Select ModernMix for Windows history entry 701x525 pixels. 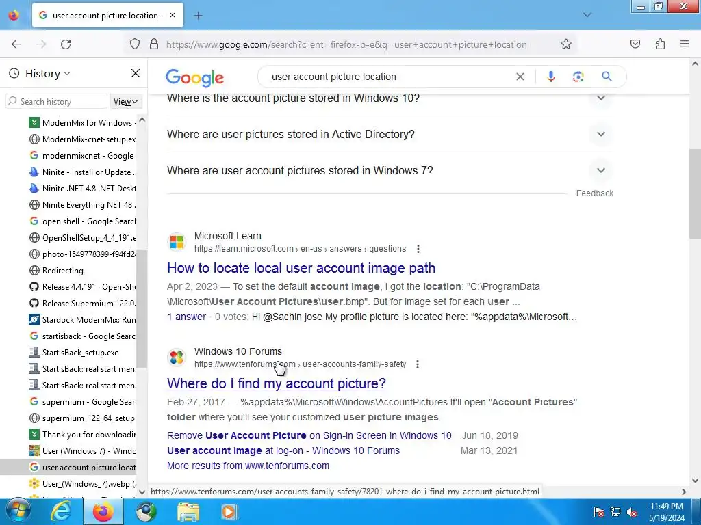[x=82, y=123]
